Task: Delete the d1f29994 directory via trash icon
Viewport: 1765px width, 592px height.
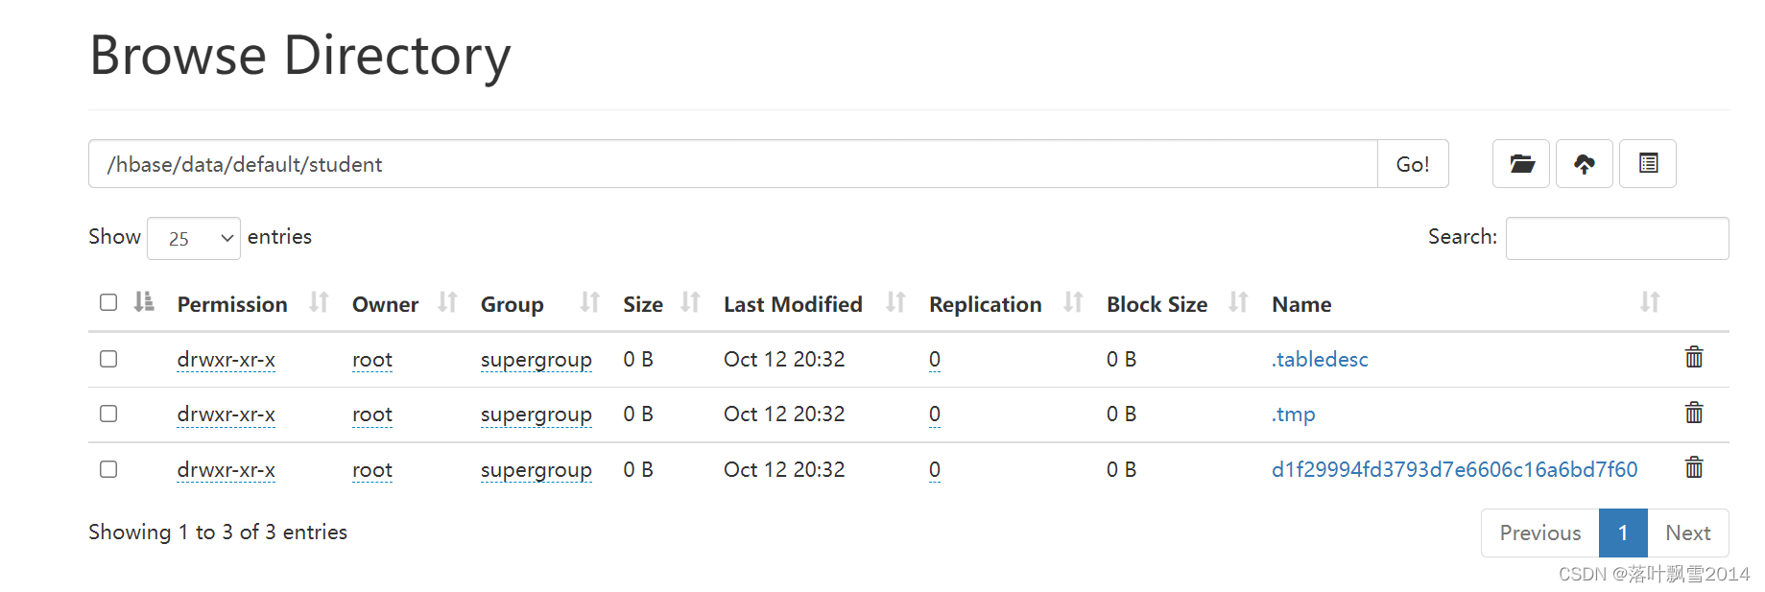Action: (x=1694, y=468)
